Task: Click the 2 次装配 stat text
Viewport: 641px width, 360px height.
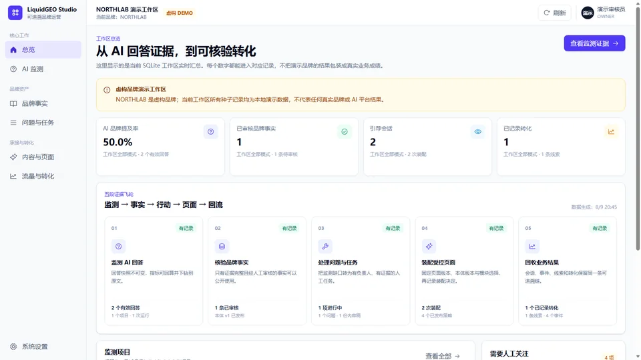Action: [431, 308]
